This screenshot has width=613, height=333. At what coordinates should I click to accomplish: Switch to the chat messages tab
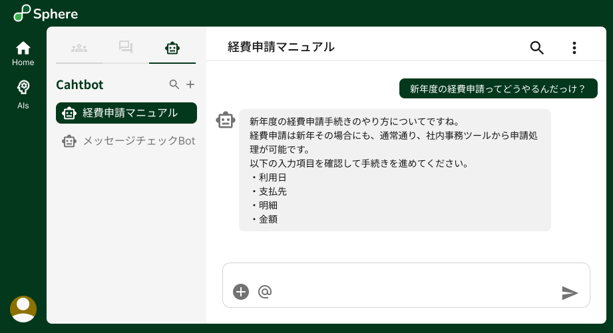pos(126,47)
